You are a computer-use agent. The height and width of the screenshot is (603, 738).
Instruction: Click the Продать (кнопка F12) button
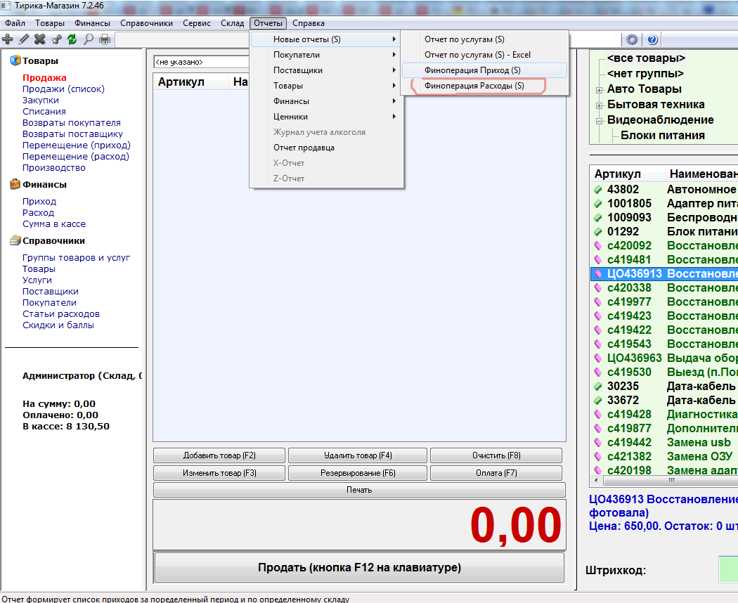[x=359, y=567]
